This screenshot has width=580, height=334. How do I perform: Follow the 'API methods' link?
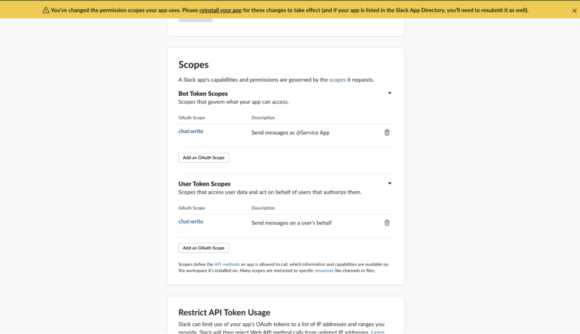click(227, 264)
